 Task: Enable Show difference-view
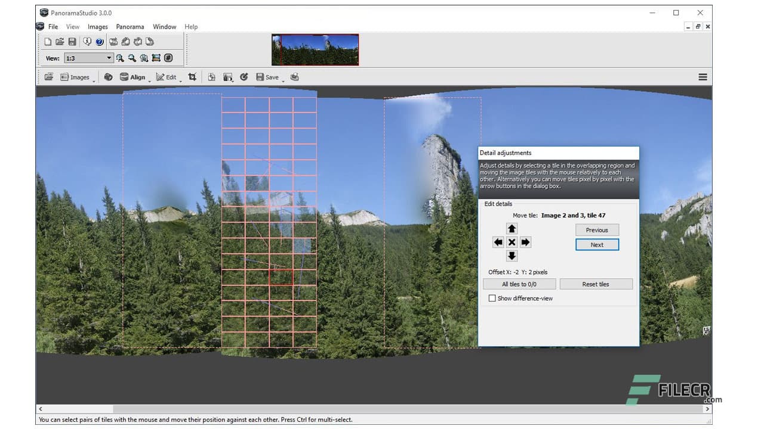tap(492, 298)
